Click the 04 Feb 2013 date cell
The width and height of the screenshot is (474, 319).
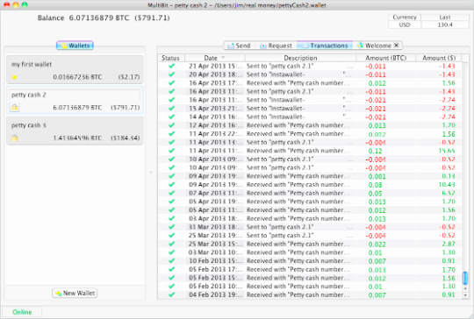216,294
